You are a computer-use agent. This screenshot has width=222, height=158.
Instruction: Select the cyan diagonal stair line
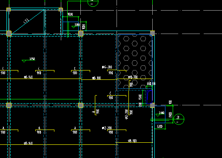click(28, 22)
